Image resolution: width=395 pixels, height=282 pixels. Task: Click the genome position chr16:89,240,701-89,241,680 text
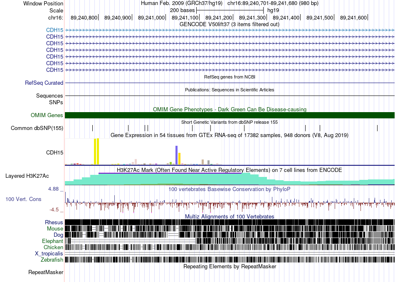[x=273, y=3]
